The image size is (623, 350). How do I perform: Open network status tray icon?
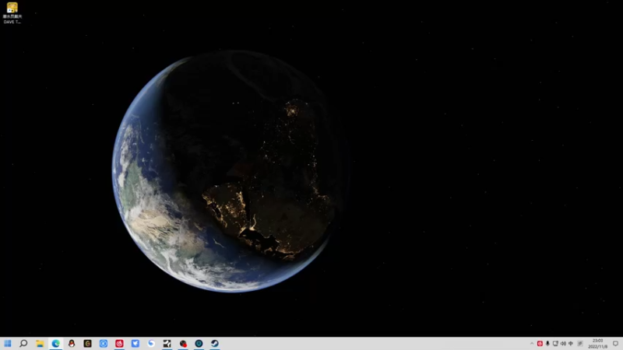pos(555,344)
